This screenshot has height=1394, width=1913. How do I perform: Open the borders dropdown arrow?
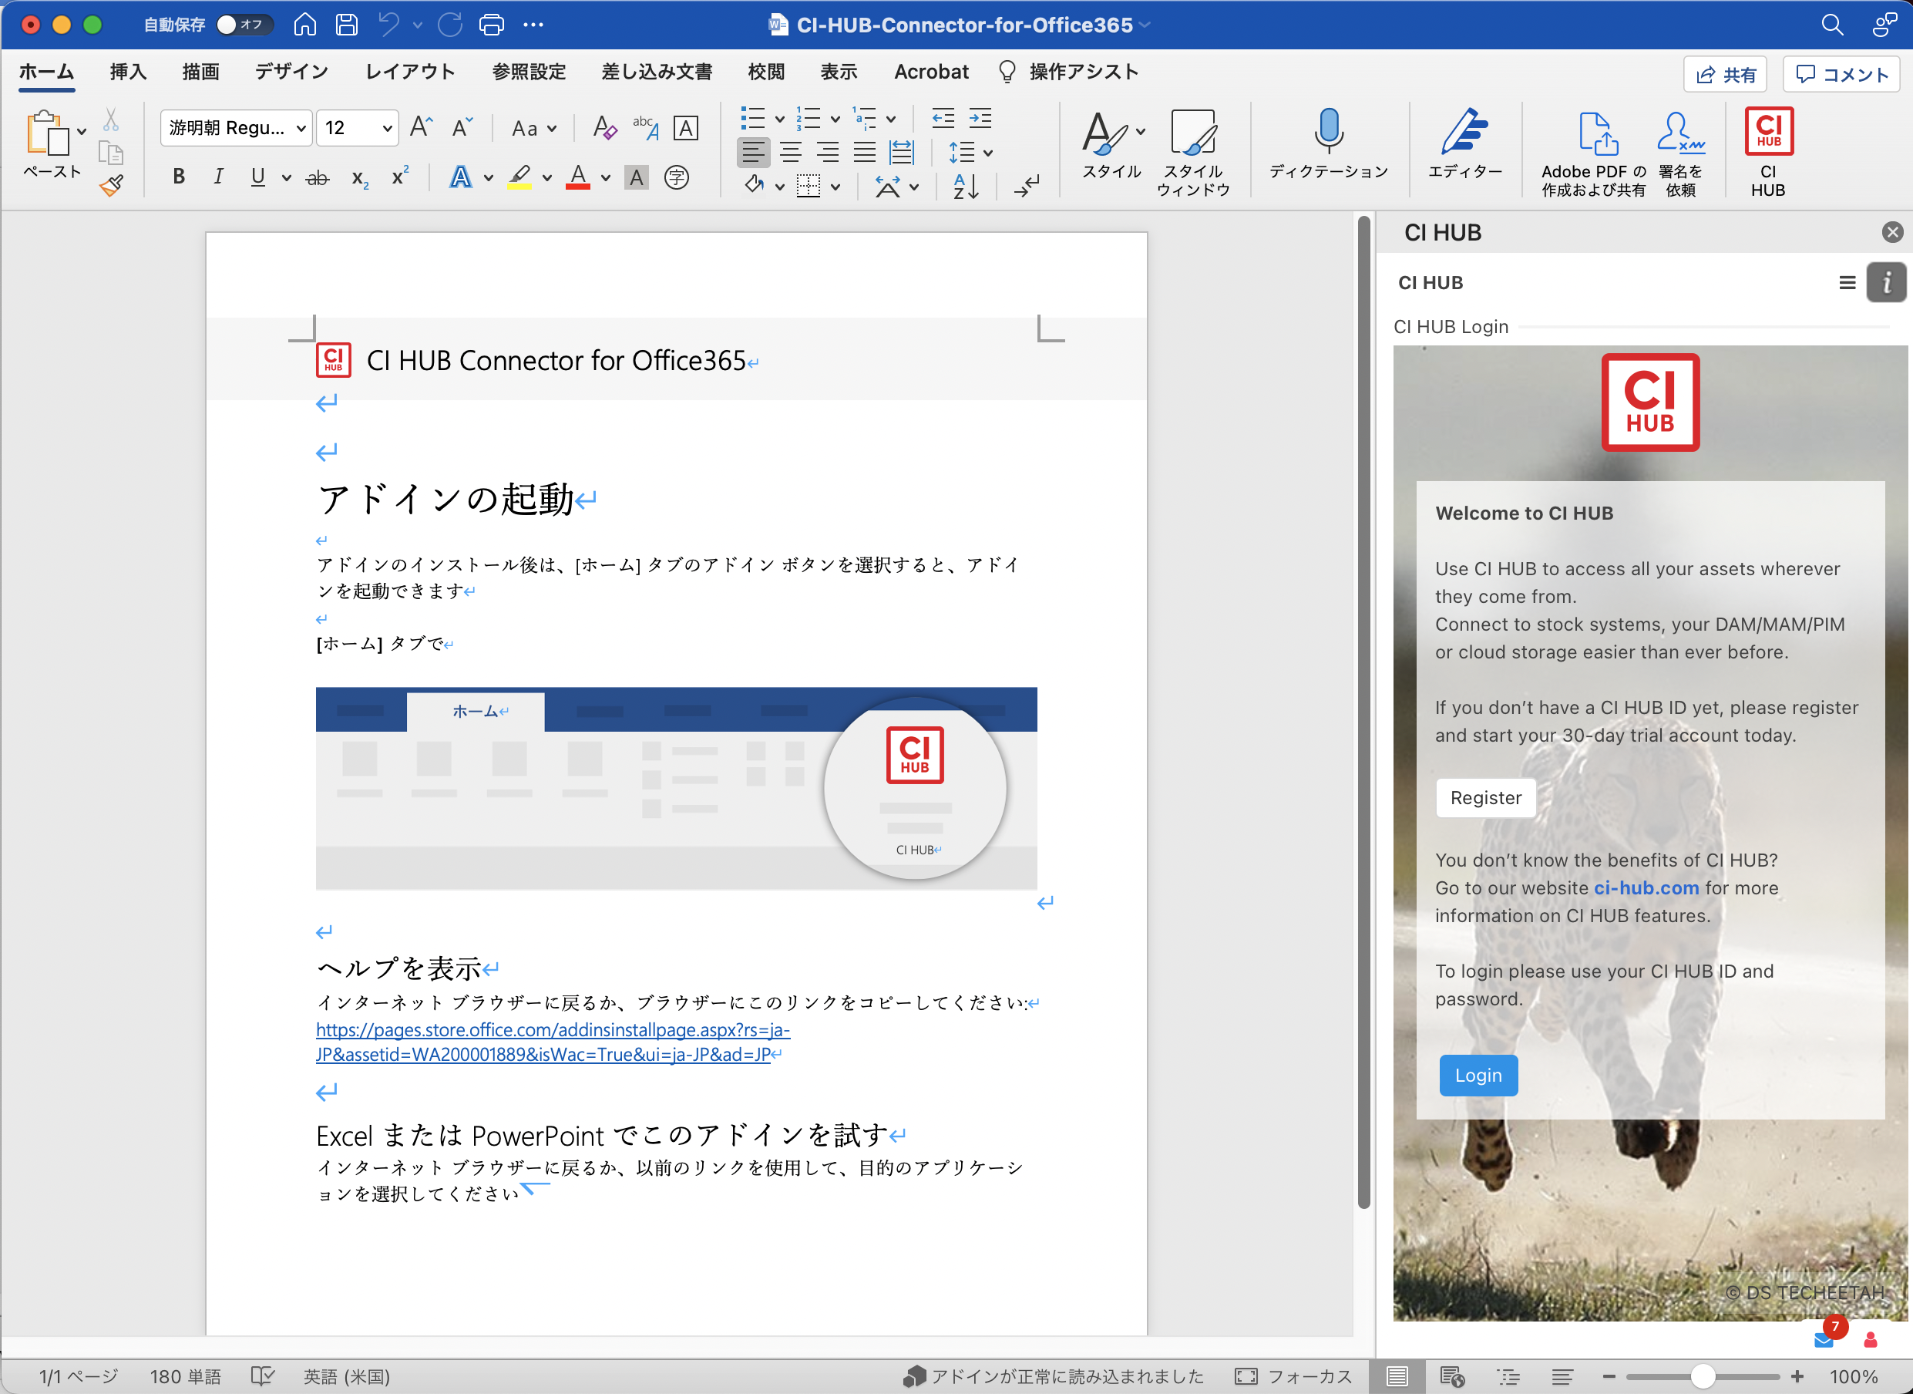pyautogui.click(x=835, y=187)
